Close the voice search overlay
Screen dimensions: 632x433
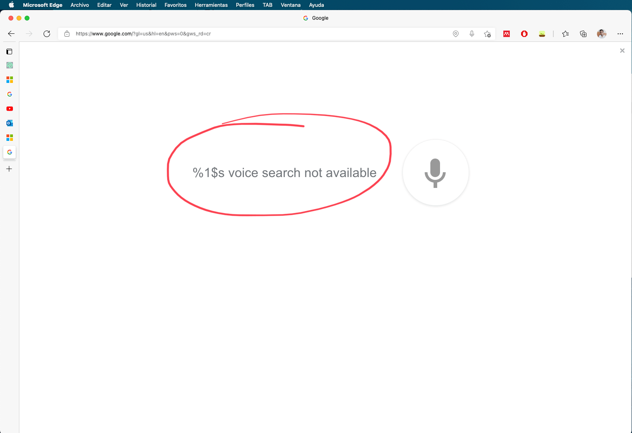622,51
